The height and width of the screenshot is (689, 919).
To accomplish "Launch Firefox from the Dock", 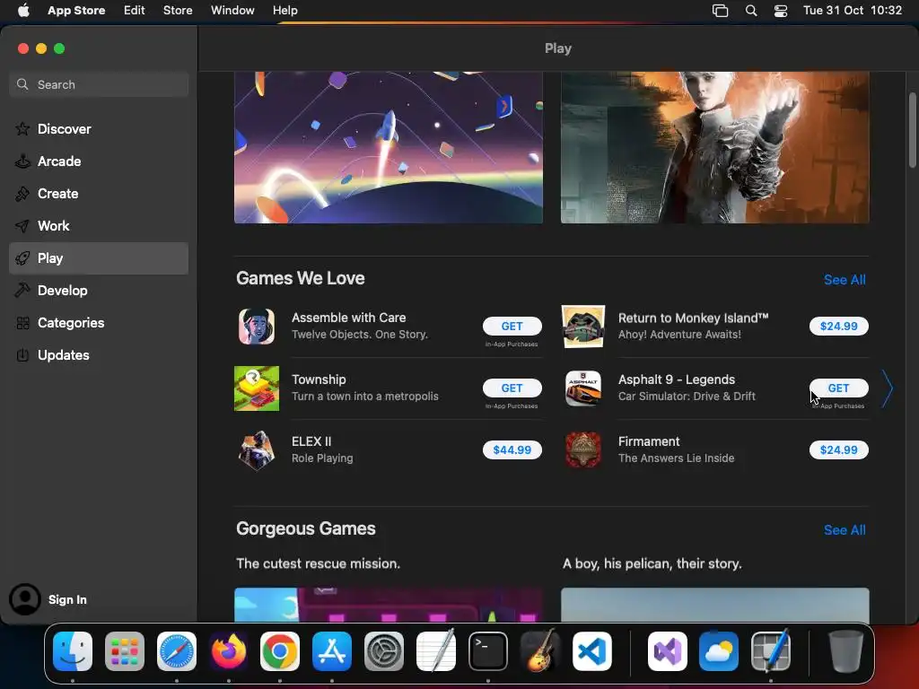I will [229, 651].
